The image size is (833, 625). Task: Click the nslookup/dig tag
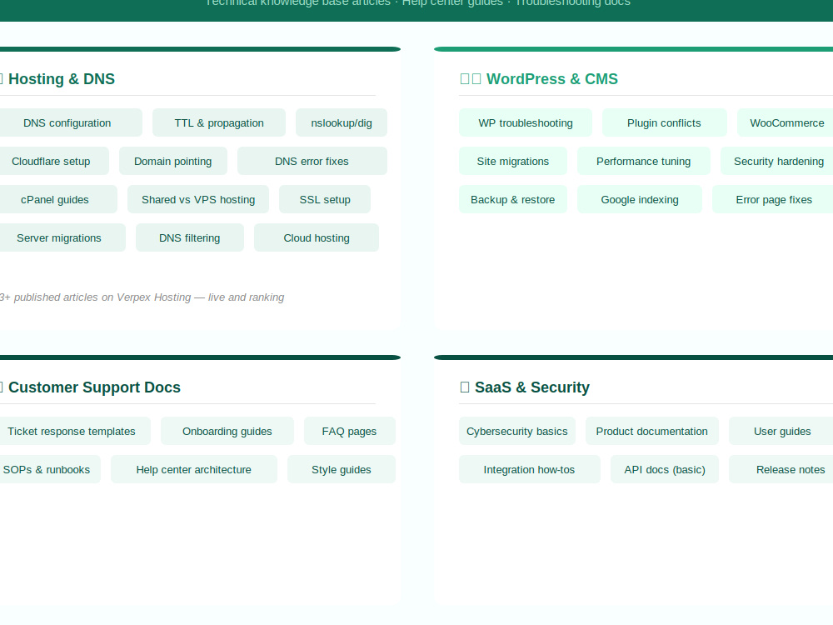[x=342, y=122]
